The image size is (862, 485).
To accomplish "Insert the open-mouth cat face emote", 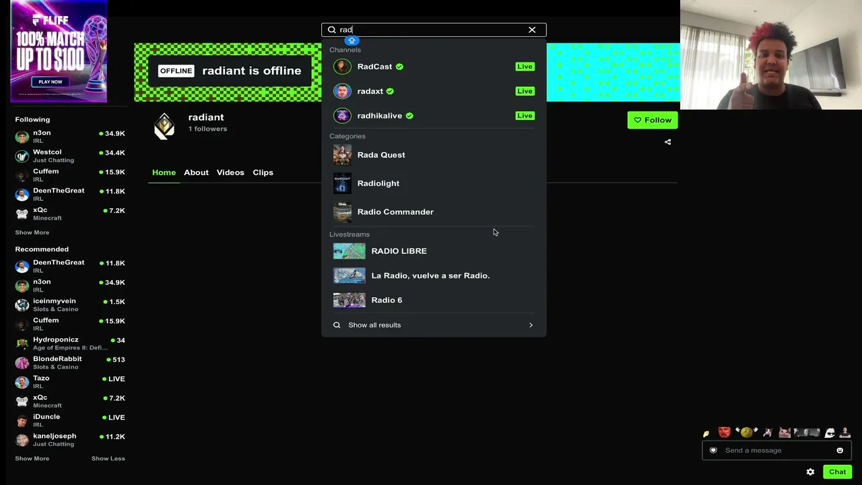I will coord(785,432).
